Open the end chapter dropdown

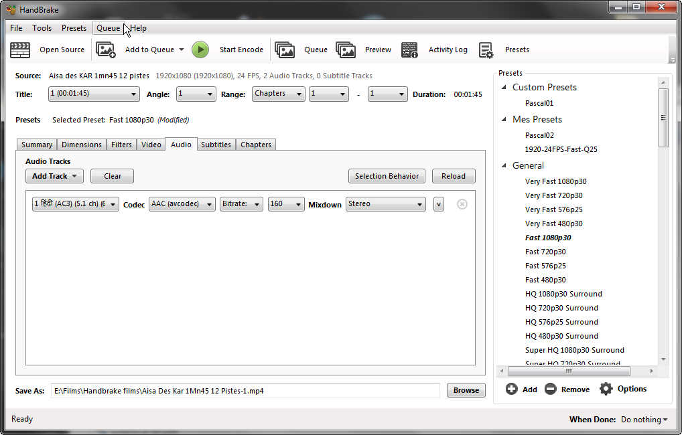coord(387,94)
